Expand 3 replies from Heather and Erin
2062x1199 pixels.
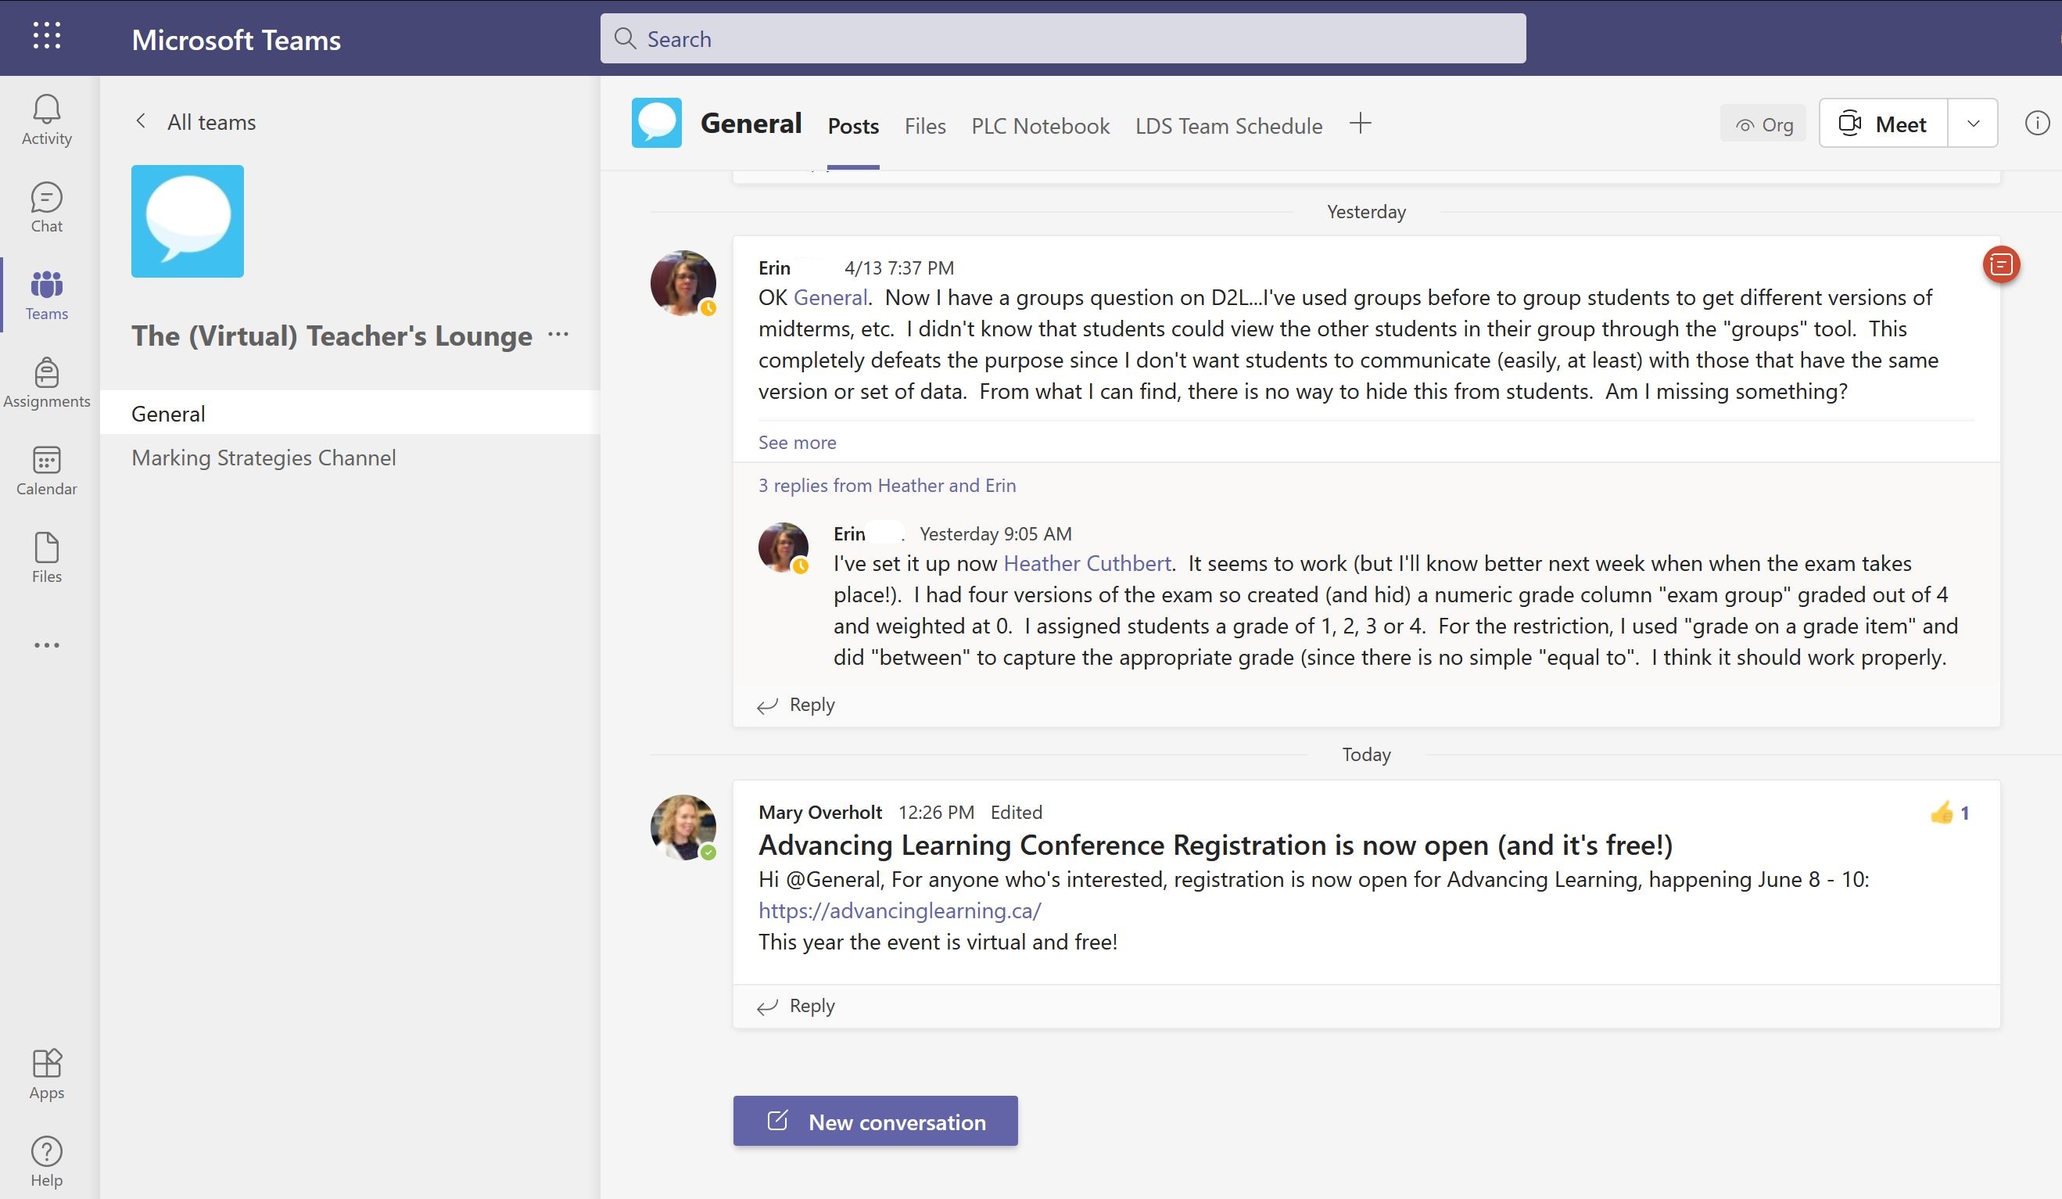887,486
